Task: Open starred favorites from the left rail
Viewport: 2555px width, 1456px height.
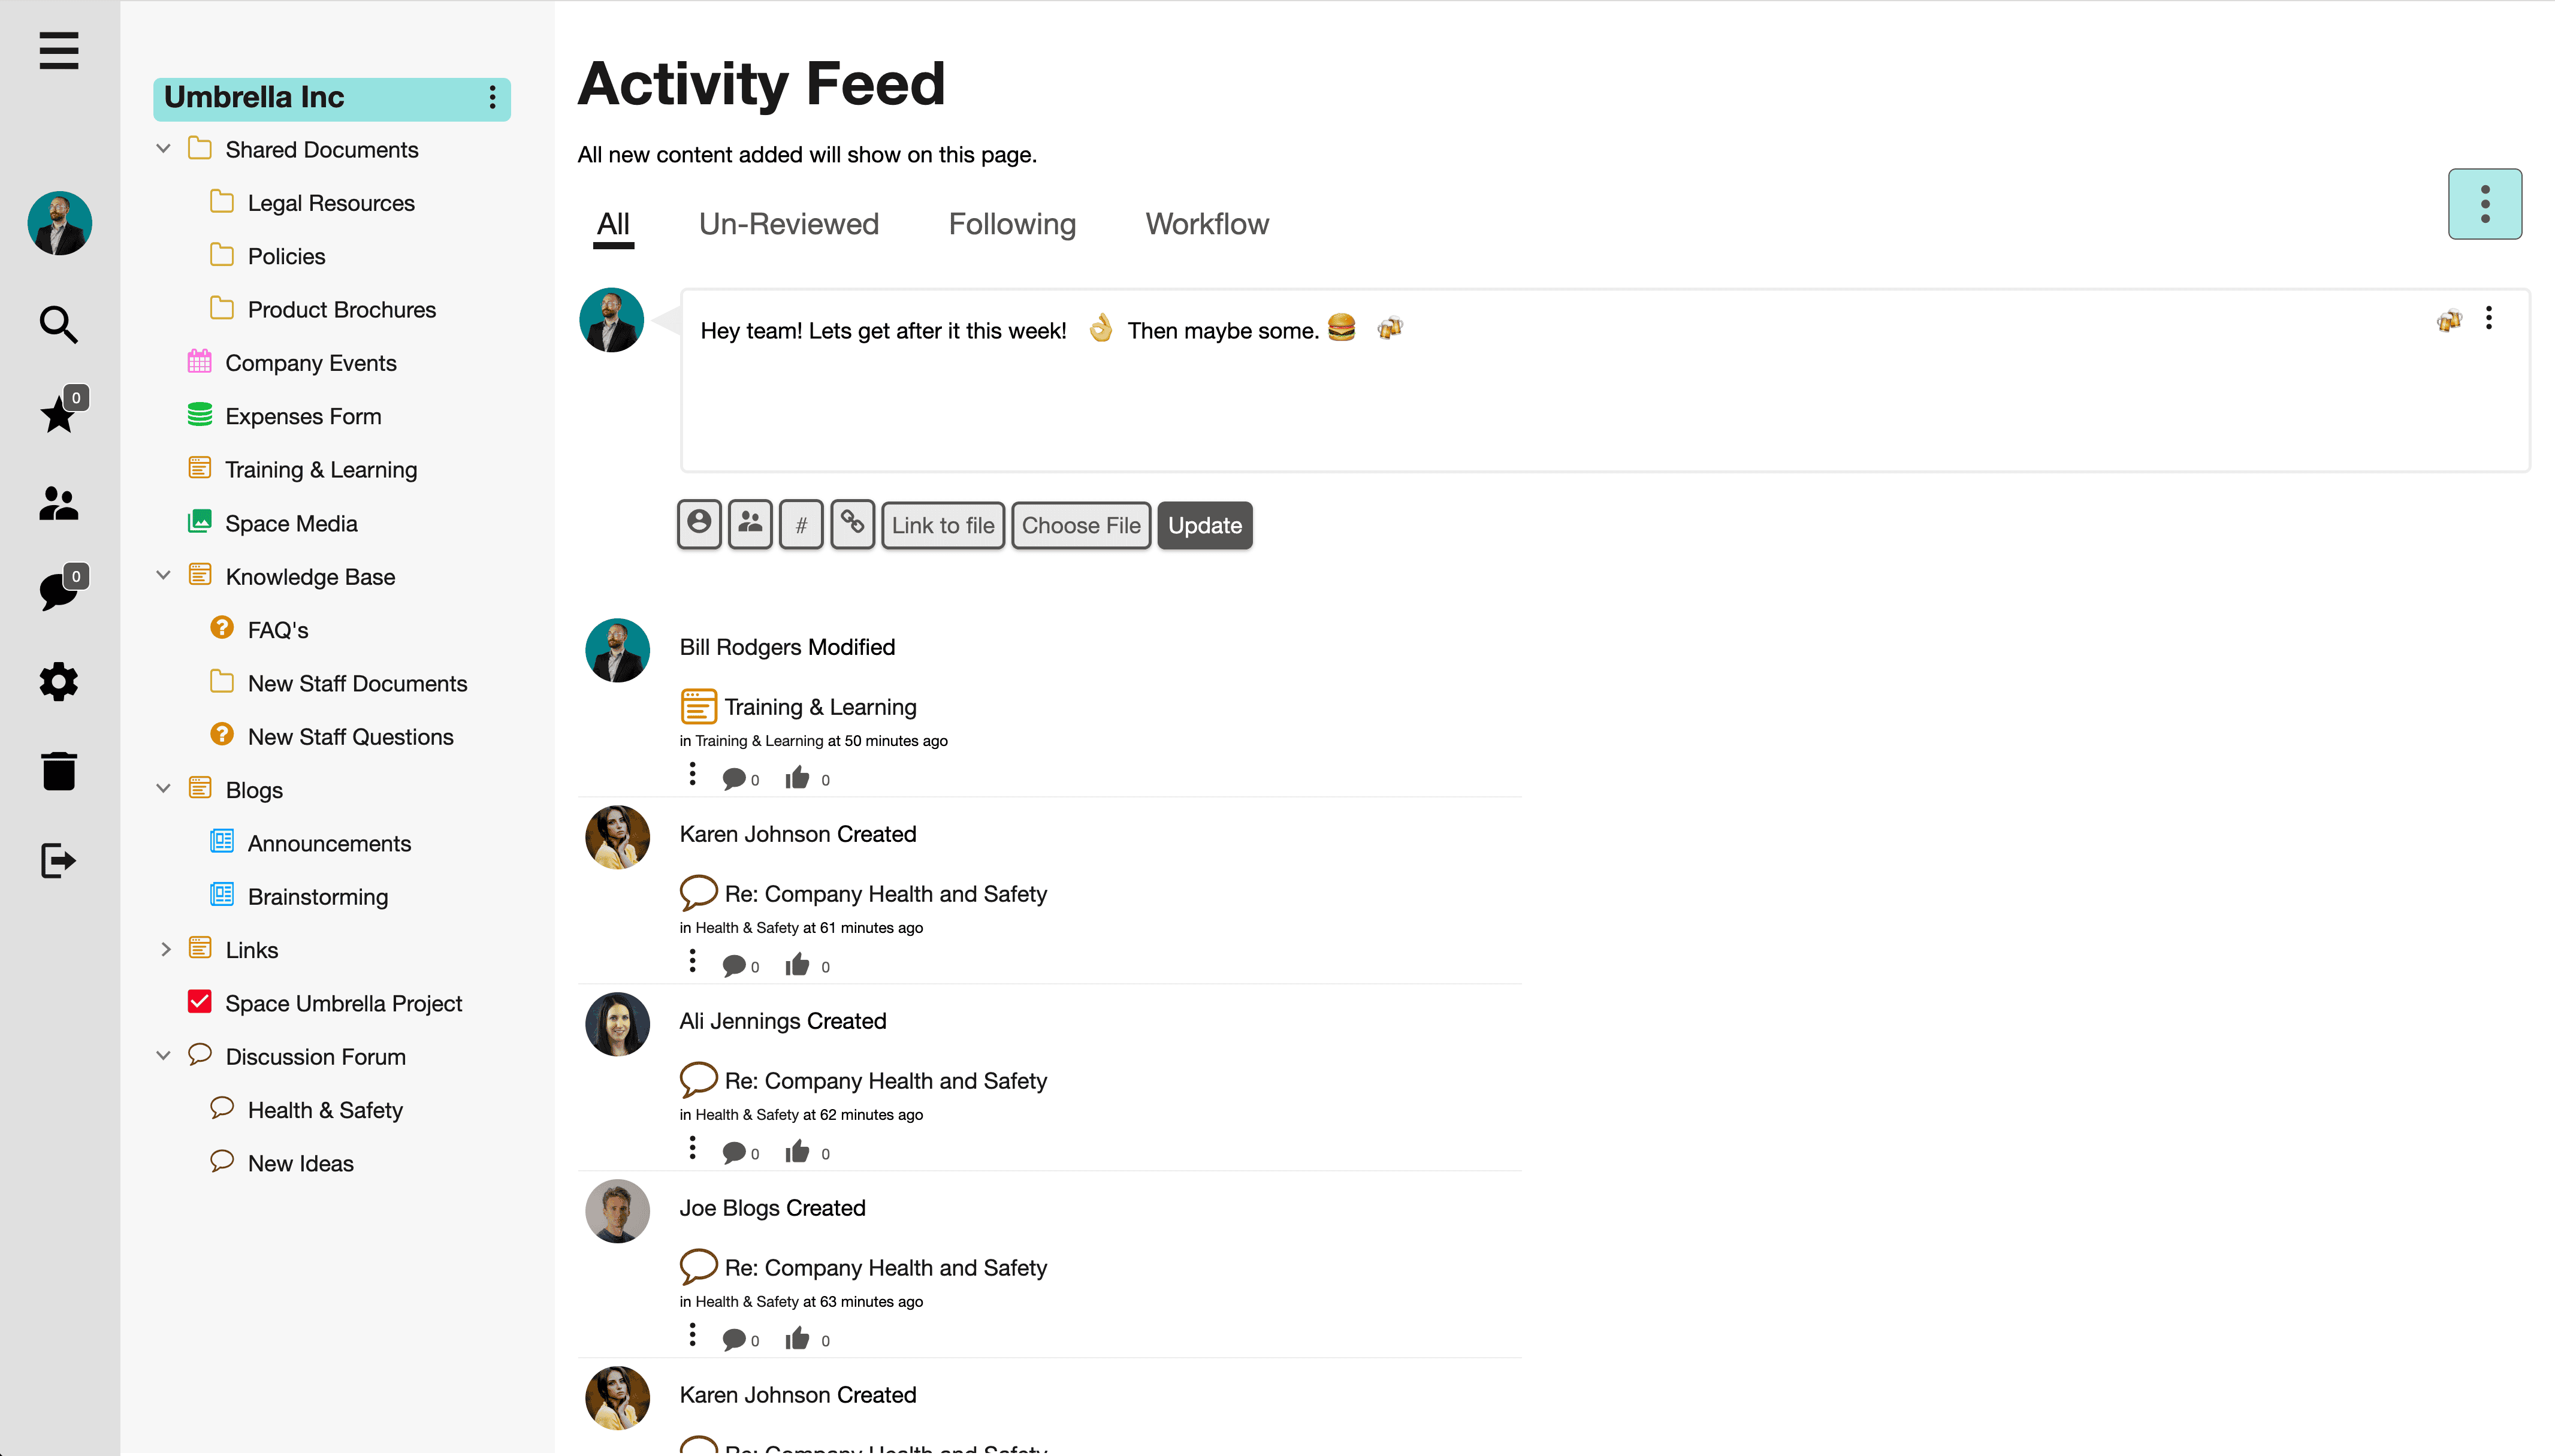Action: point(58,414)
